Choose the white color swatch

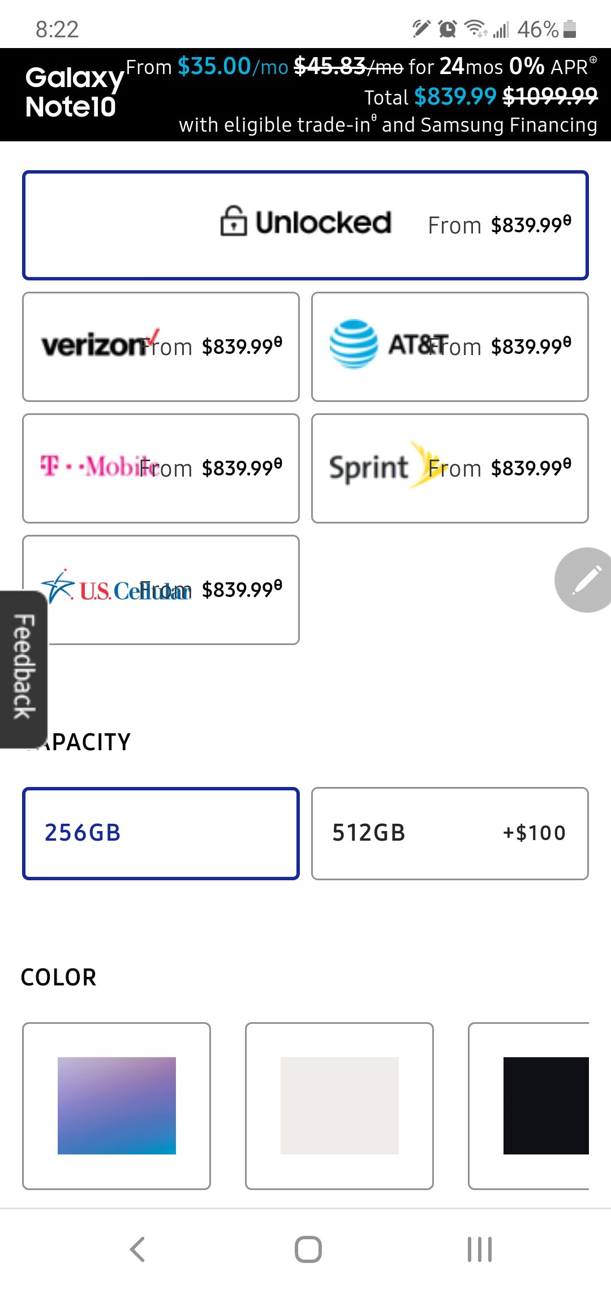point(339,1106)
